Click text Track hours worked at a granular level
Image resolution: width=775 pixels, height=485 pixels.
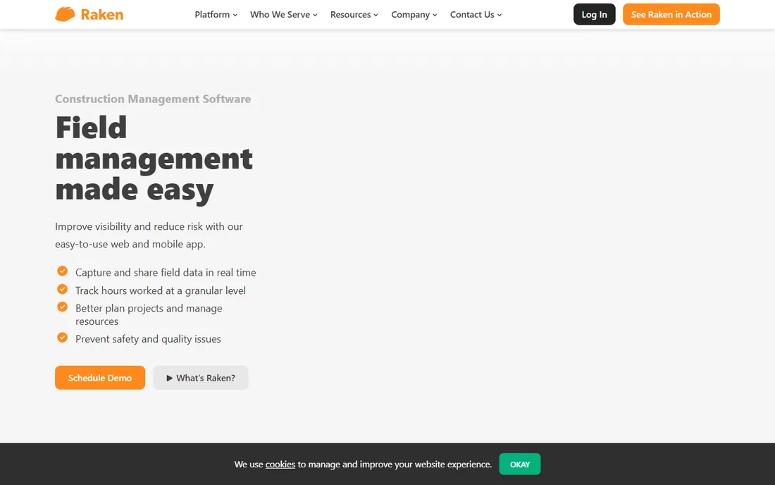click(x=161, y=290)
